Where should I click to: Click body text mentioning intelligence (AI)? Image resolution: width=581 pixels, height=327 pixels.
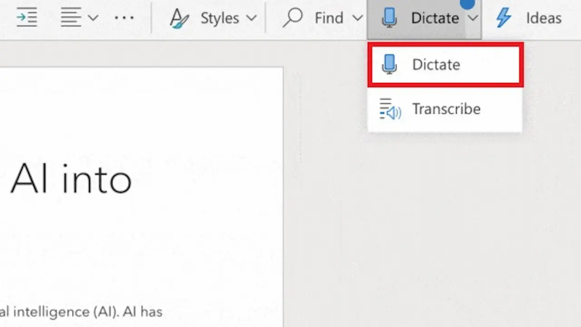pos(81,312)
